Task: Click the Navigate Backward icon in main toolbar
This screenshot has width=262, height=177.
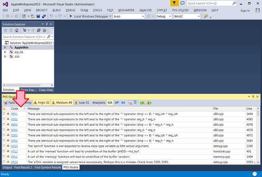Action: [8, 16]
